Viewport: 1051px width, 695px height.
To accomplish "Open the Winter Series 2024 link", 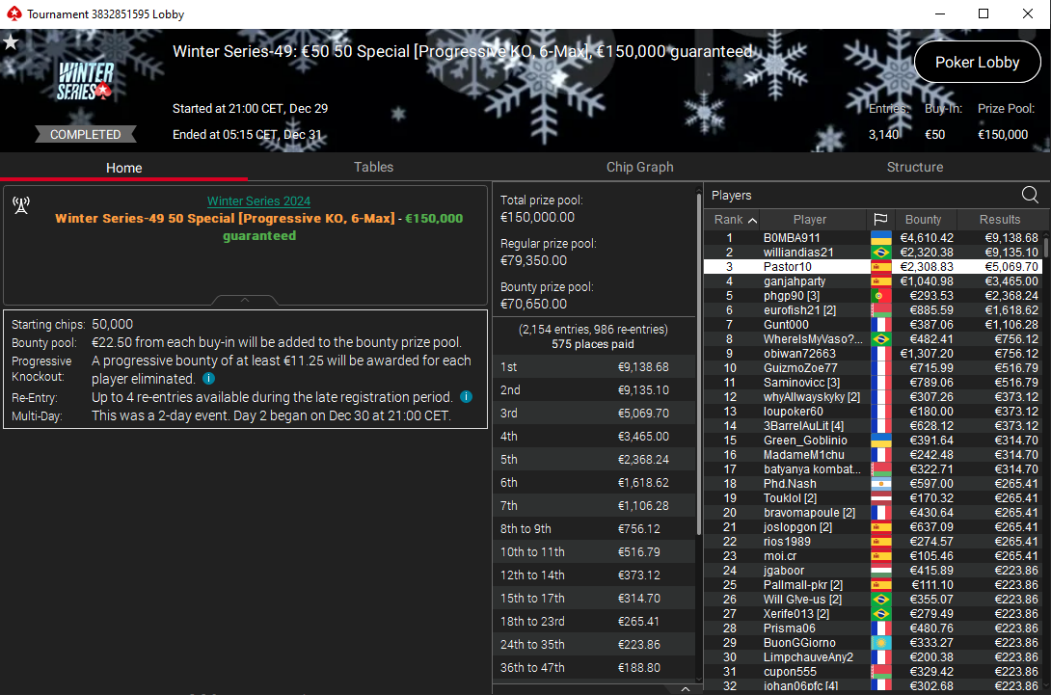I will coord(258,201).
